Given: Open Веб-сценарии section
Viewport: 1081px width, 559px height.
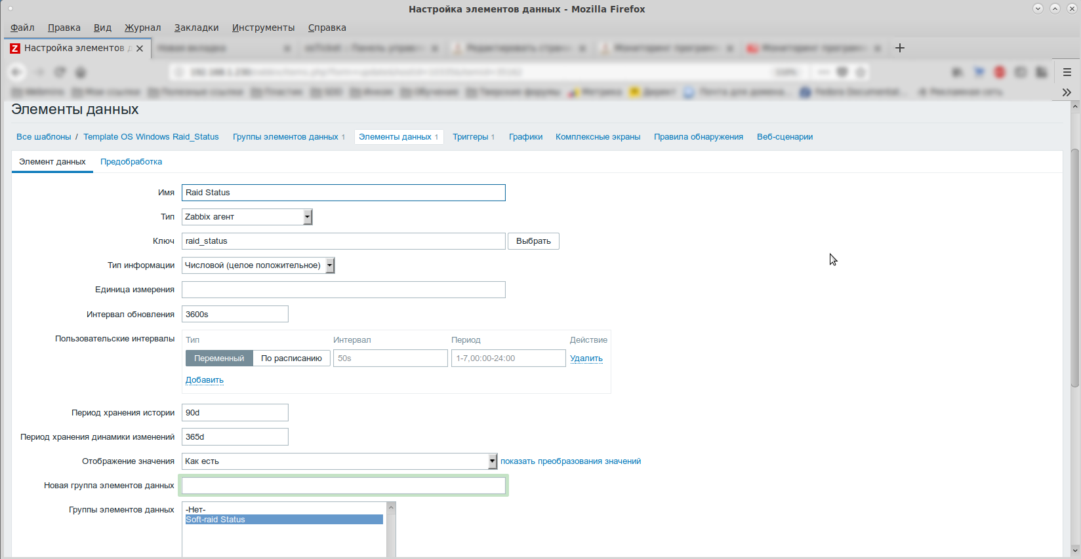Looking at the screenshot, I should (x=785, y=137).
